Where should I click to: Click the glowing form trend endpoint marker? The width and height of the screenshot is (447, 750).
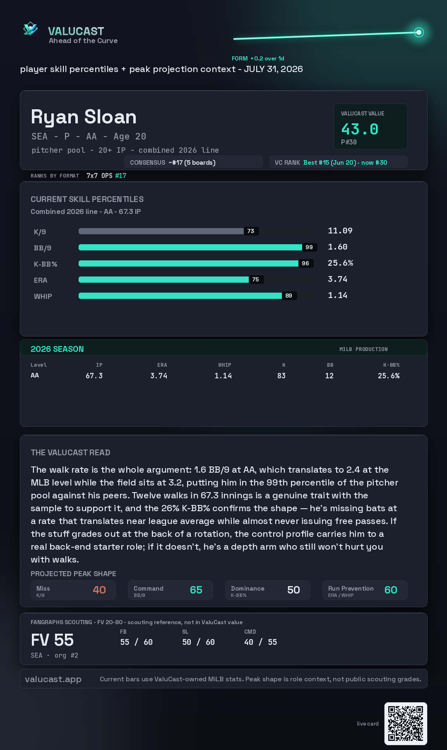click(419, 32)
